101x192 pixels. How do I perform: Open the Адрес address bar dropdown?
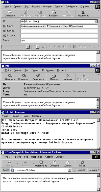click(70, 170)
